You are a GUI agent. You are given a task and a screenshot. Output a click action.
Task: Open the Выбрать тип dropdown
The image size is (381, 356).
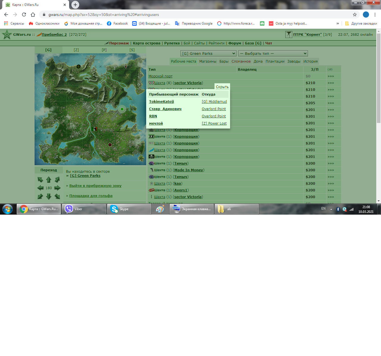(x=273, y=53)
